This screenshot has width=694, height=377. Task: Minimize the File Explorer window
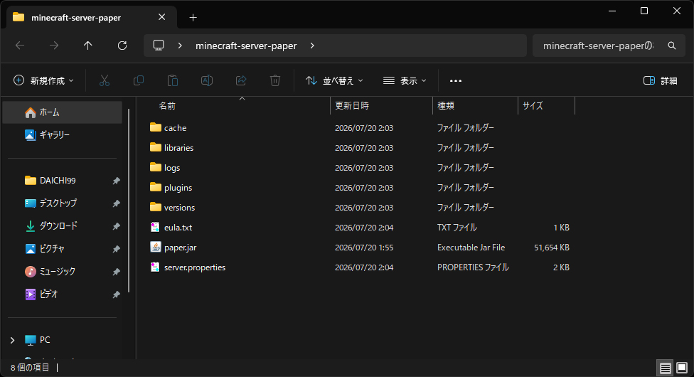pos(612,11)
